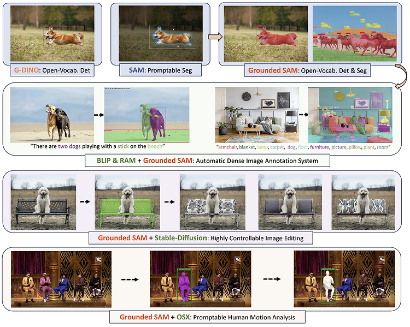Open the original two dogs beach photo
410x327 pixels.
[52, 115]
